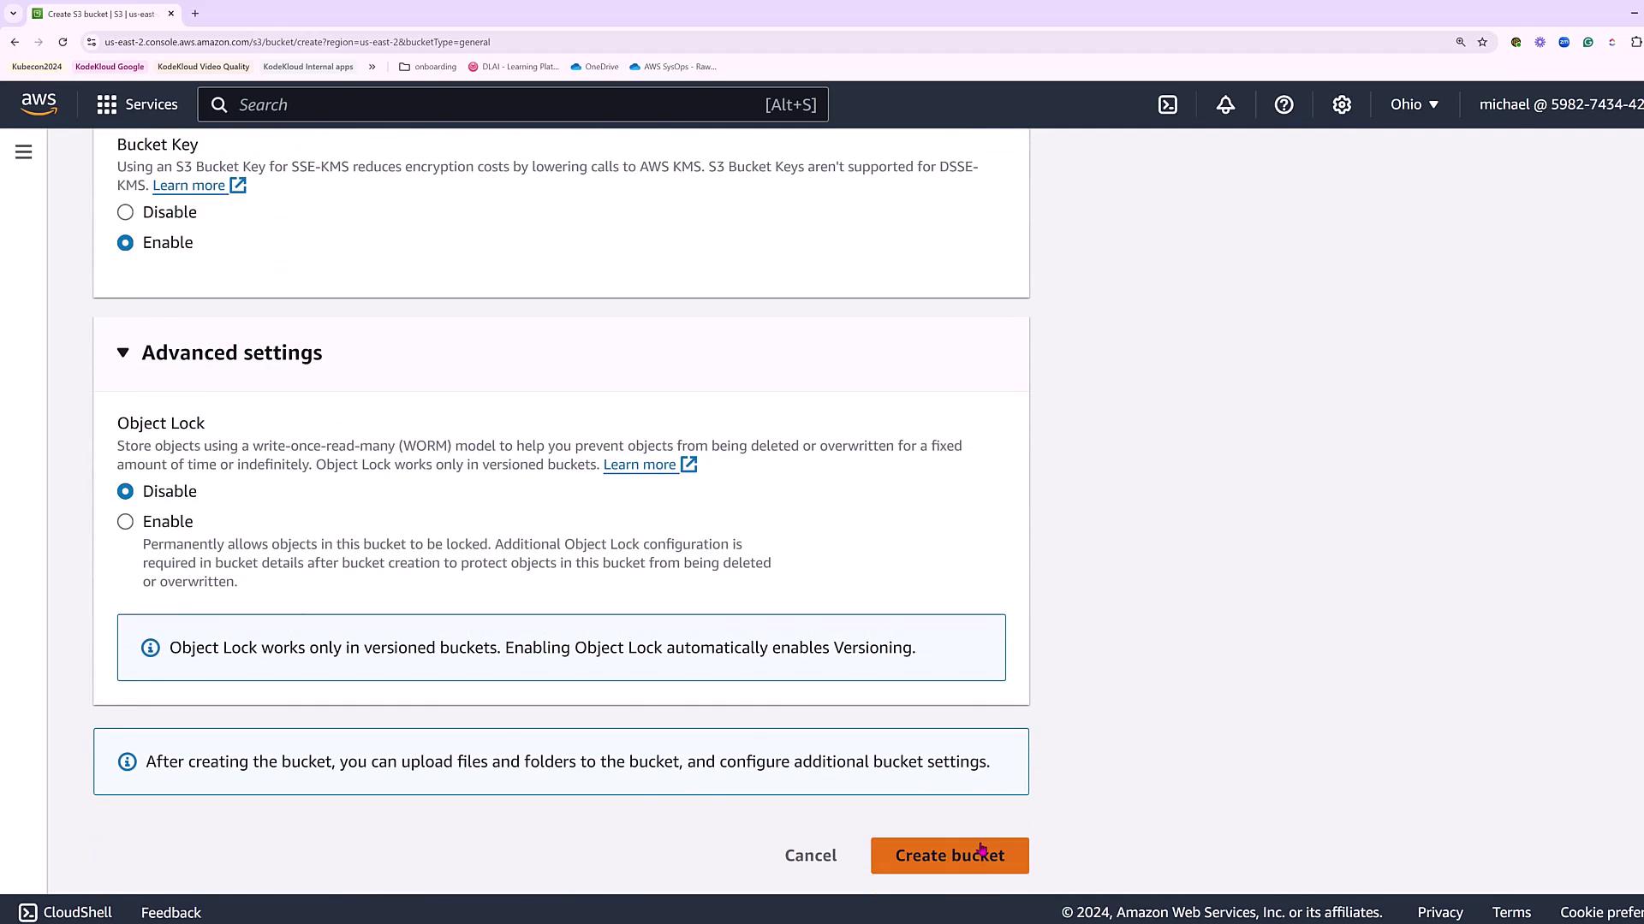Viewport: 1644px width, 924px height.
Task: Click the Services grid icon
Action: [x=107, y=104]
